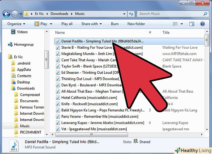Click Downloads in the address breadcrumb
Screen dimensions: 212x154
pyautogui.click(x=59, y=14)
